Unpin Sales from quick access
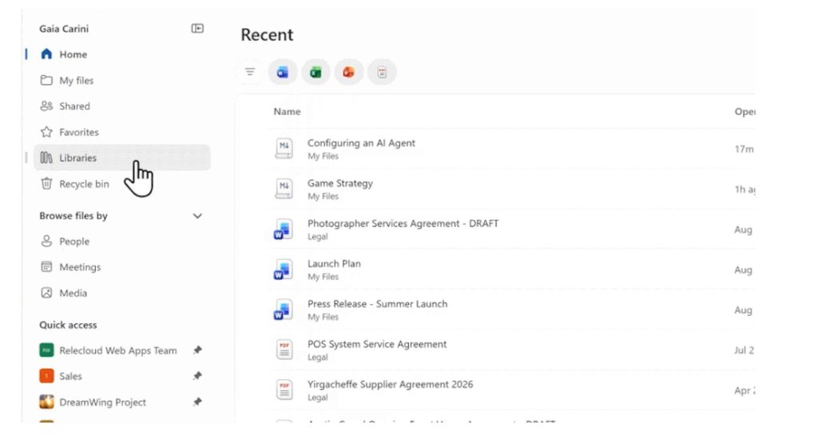Viewport: 818px width, 438px height. coord(197,376)
